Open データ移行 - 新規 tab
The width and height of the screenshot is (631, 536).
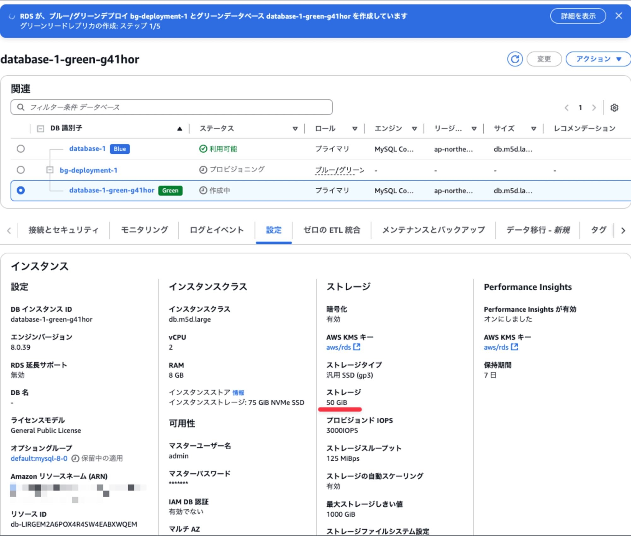click(x=538, y=230)
